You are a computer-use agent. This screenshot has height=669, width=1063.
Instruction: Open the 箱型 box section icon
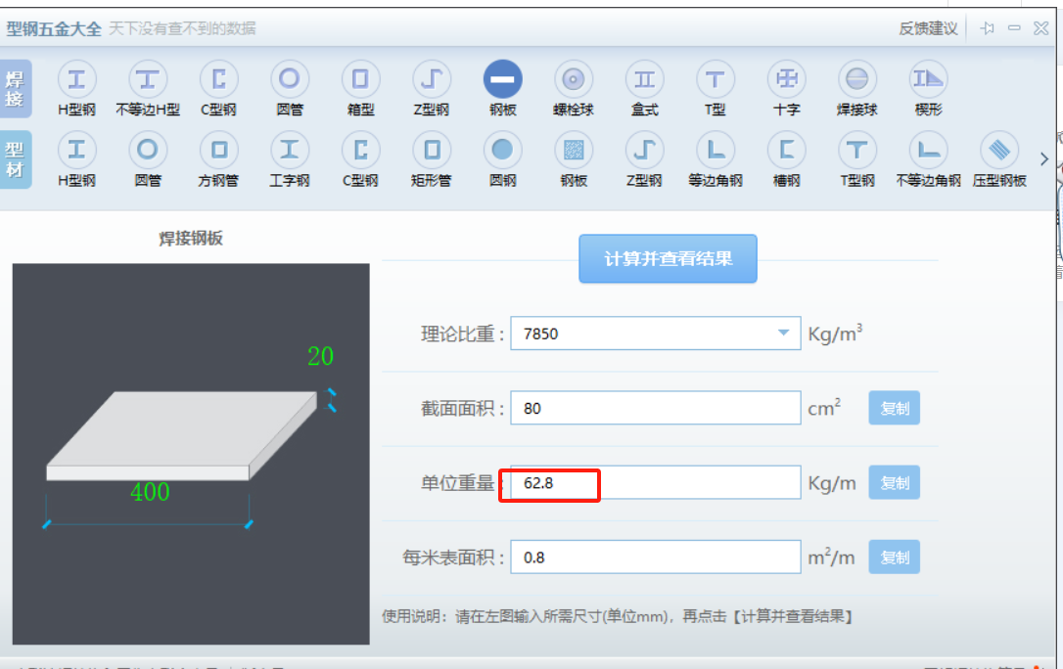(x=360, y=80)
